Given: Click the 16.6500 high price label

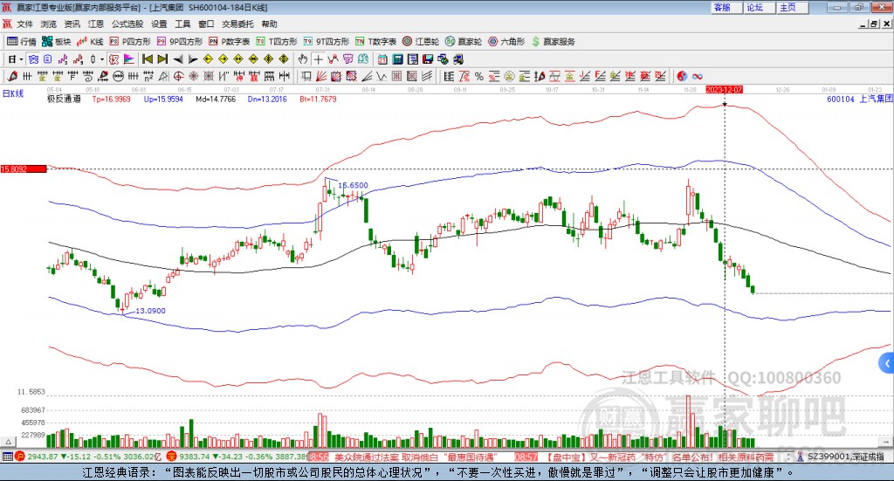Looking at the screenshot, I should tap(353, 185).
